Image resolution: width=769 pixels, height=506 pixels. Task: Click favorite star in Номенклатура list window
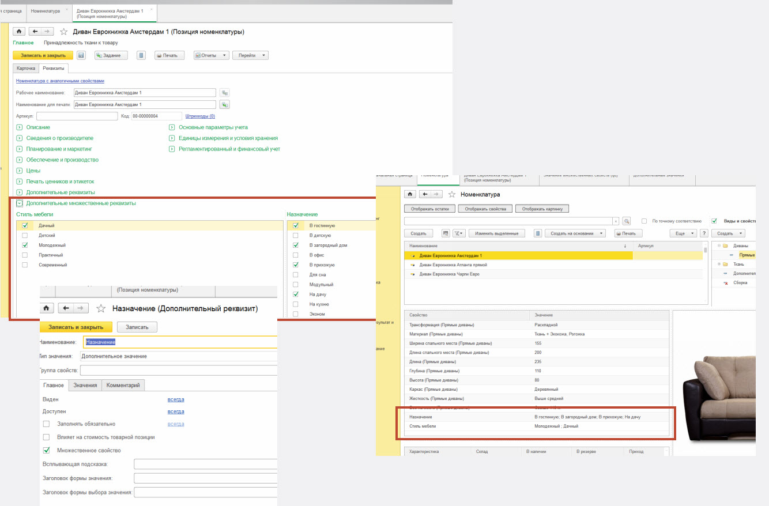tap(453, 194)
